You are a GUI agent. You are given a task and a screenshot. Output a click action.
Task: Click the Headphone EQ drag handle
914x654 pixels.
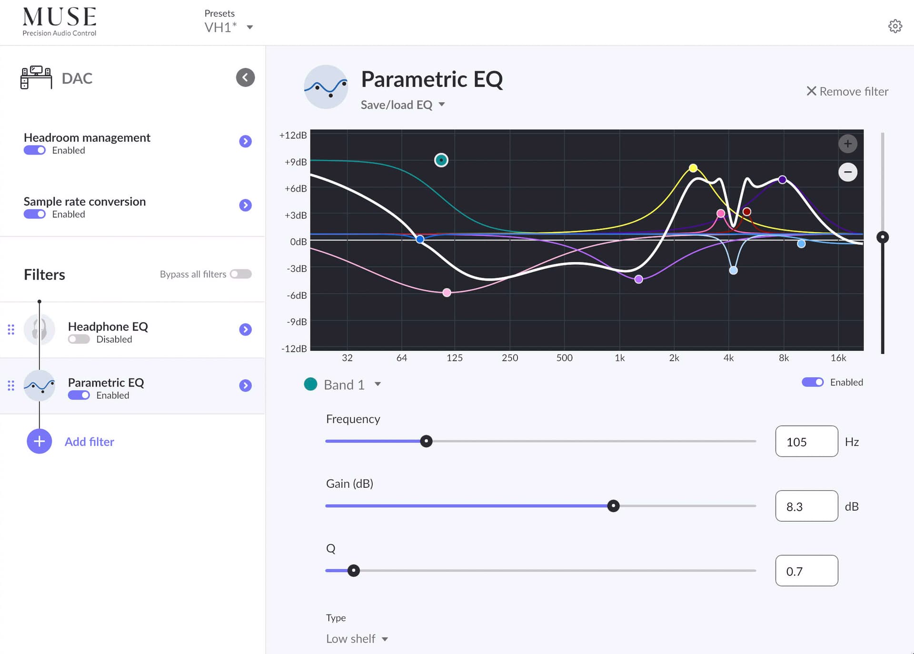pos(11,330)
